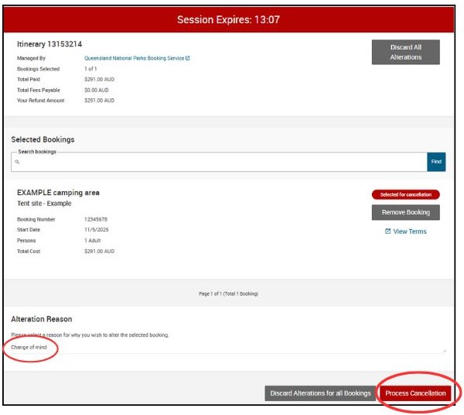Select Page 1 of 1 (Total 1 Booking) text
This screenshot has width=464, height=415.
(228, 293)
